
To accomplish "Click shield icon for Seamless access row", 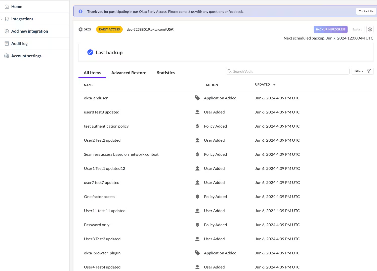I will click(197, 154).
